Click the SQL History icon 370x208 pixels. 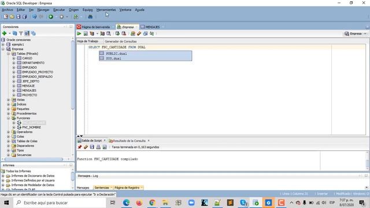145,34
